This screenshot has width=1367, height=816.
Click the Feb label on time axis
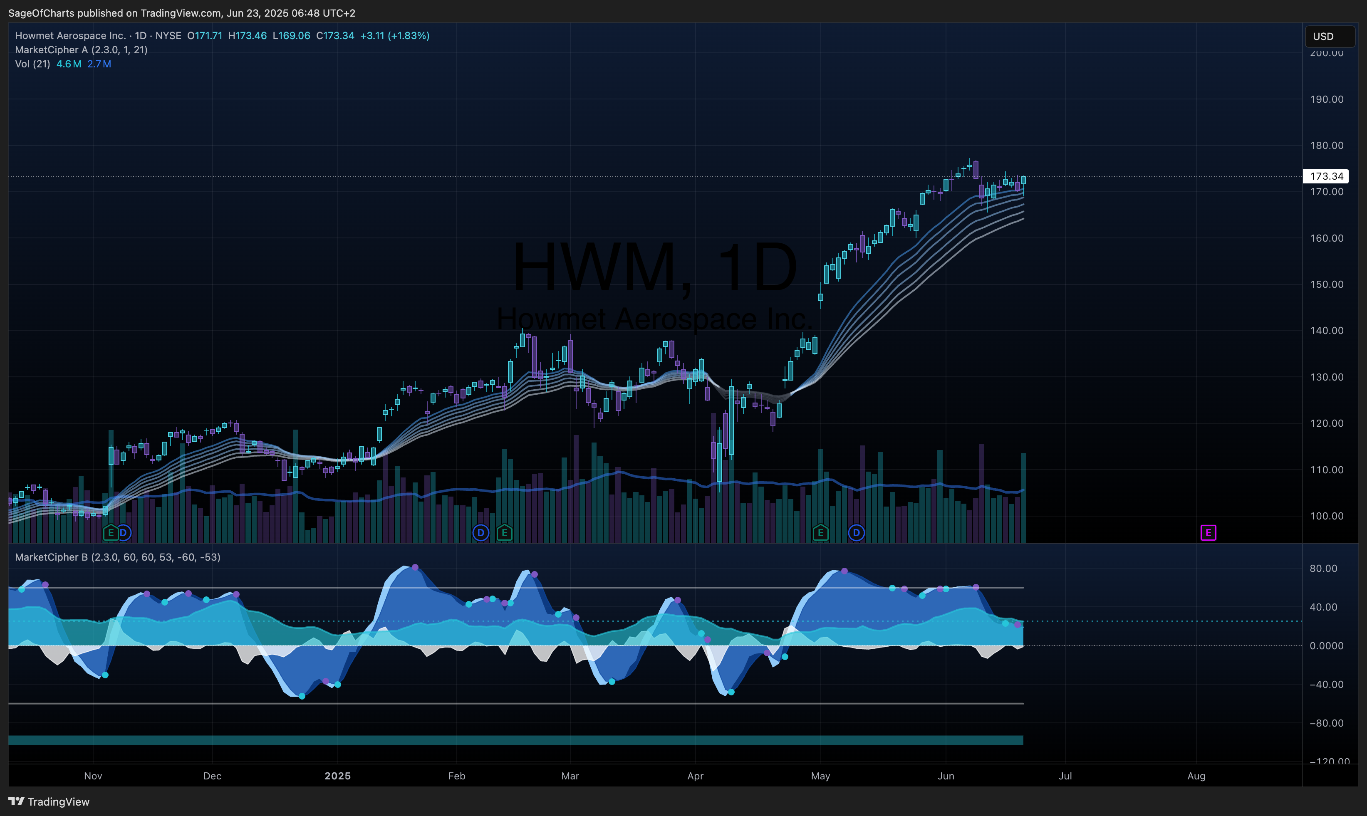457,776
